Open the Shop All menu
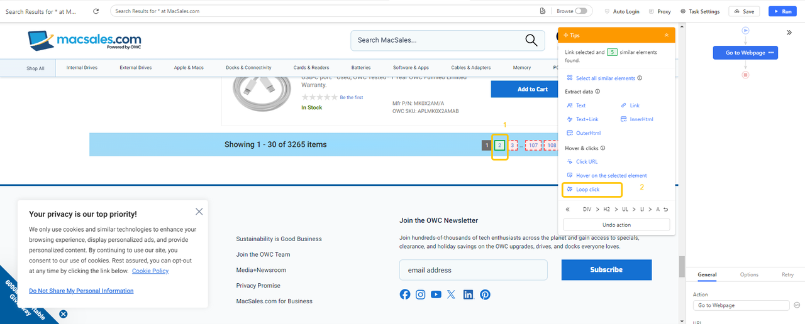Viewport: 805px width, 324px height. [35, 68]
